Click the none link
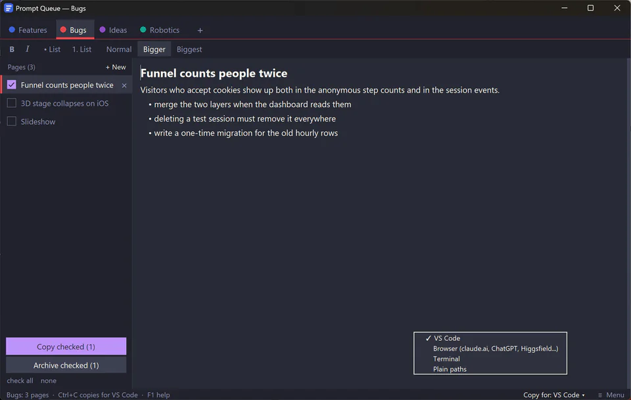Image resolution: width=631 pixels, height=400 pixels. 48,380
